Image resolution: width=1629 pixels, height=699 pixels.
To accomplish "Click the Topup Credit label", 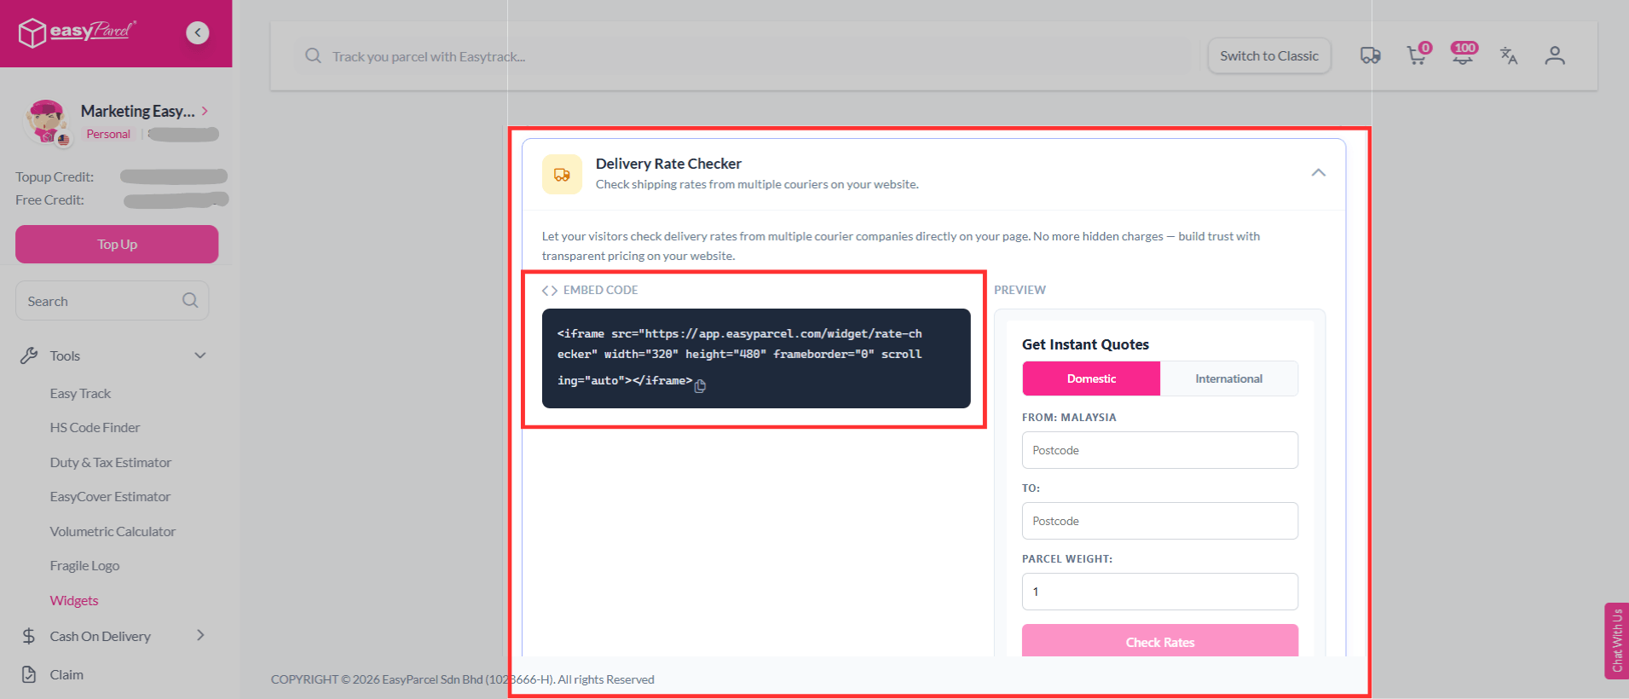I will (55, 176).
